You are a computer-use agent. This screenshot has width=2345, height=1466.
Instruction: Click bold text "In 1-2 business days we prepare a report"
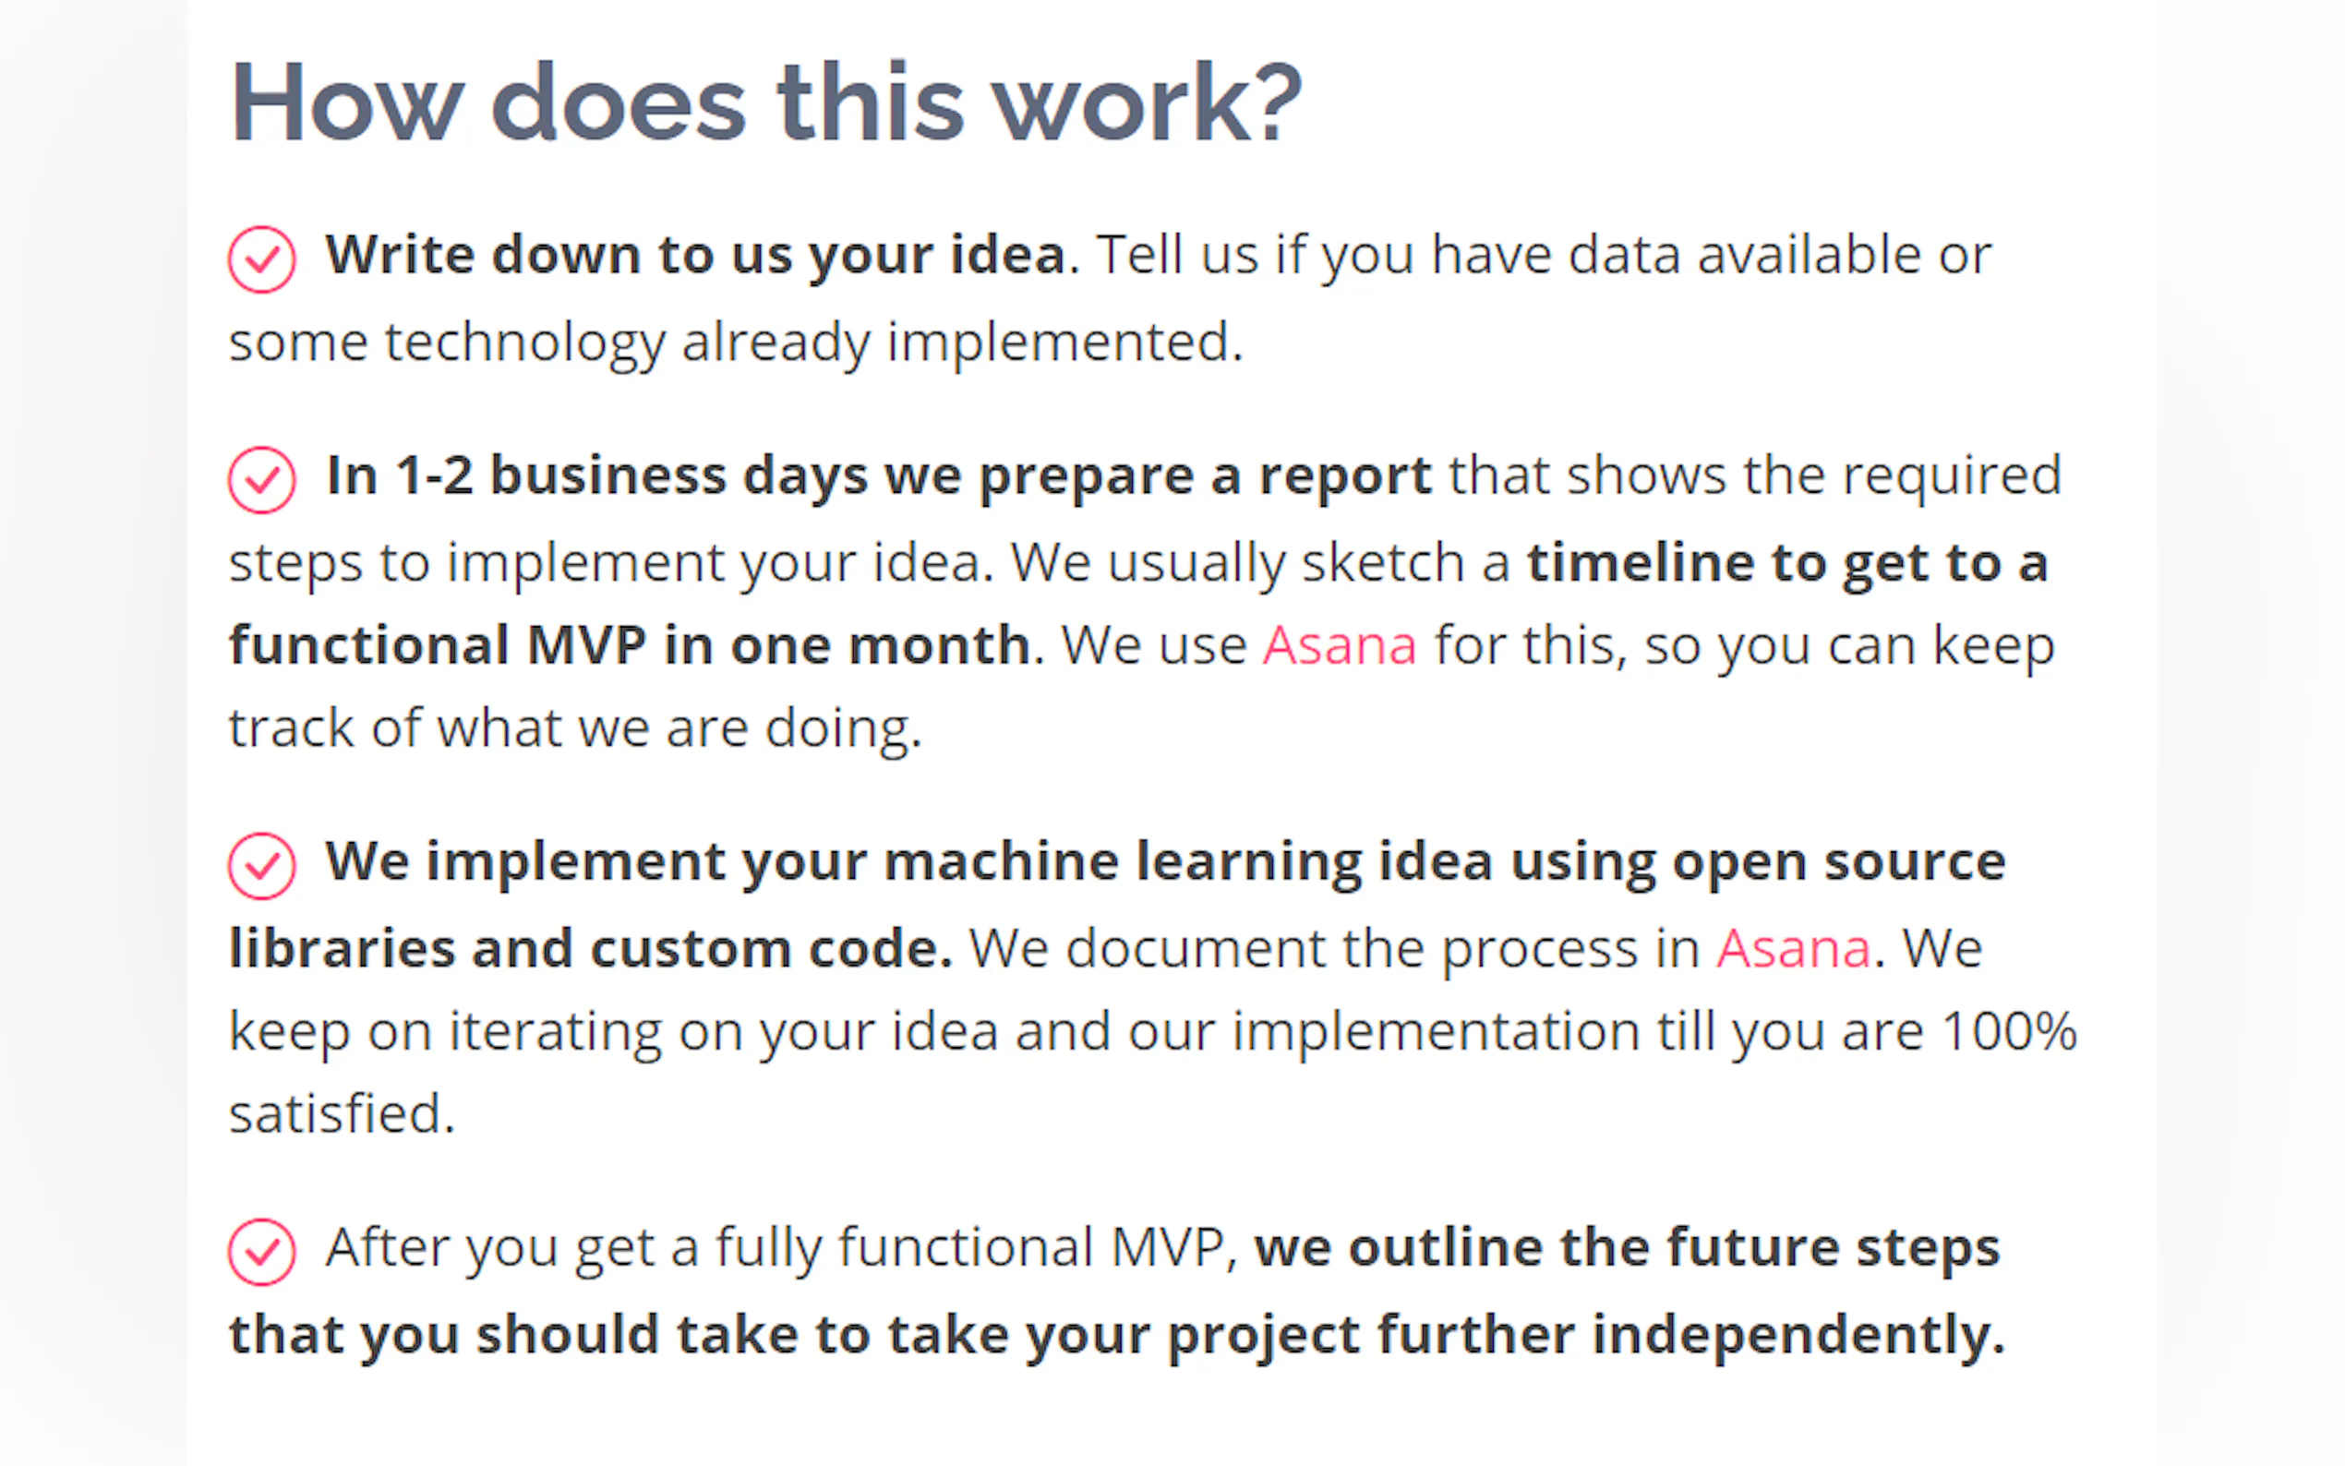pyautogui.click(x=877, y=476)
